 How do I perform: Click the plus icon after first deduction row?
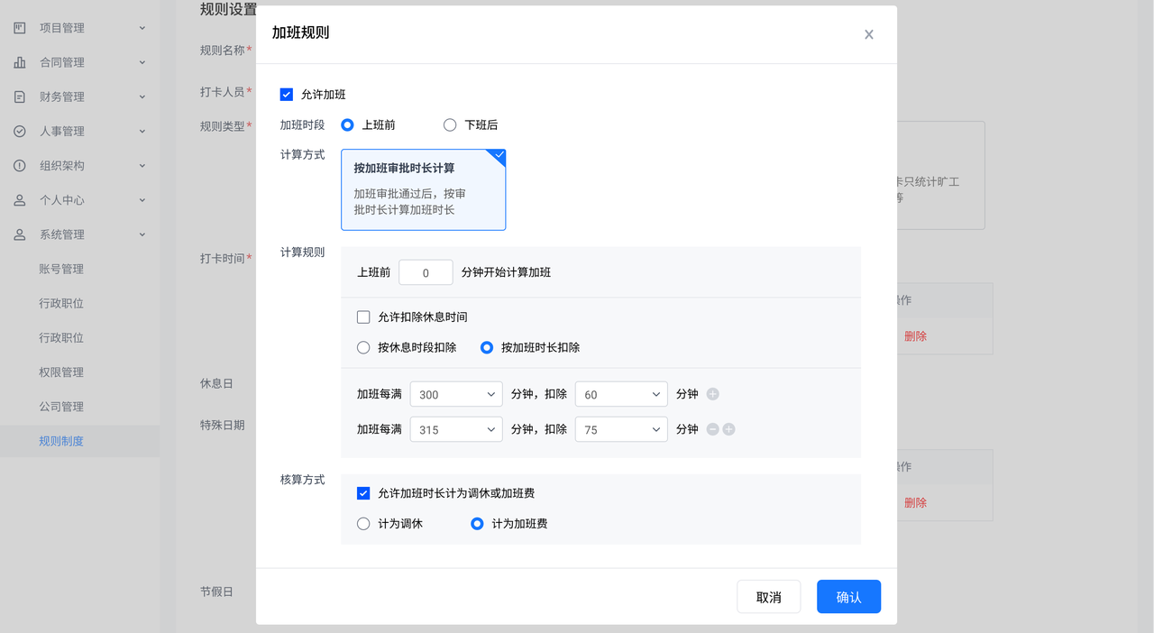pyautogui.click(x=713, y=394)
